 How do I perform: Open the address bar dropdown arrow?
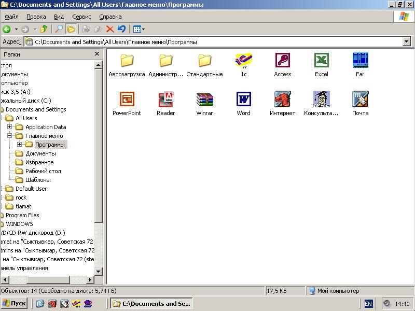point(406,42)
